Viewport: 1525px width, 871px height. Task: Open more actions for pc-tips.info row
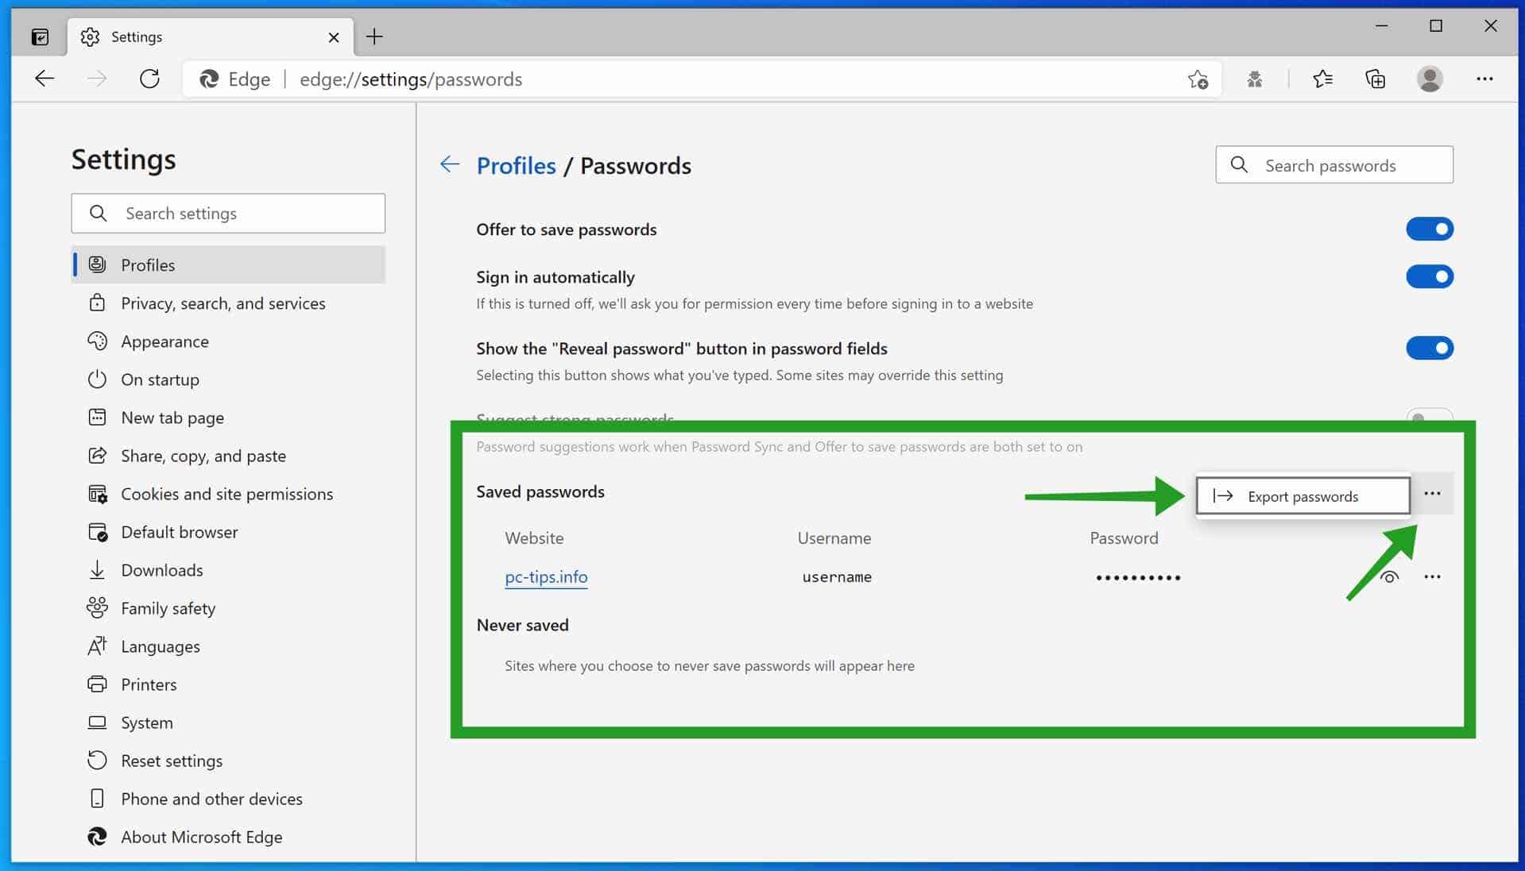1432,577
